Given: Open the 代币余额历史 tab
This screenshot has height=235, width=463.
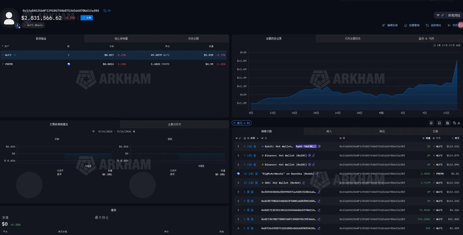Looking at the screenshot, I should (353, 39).
